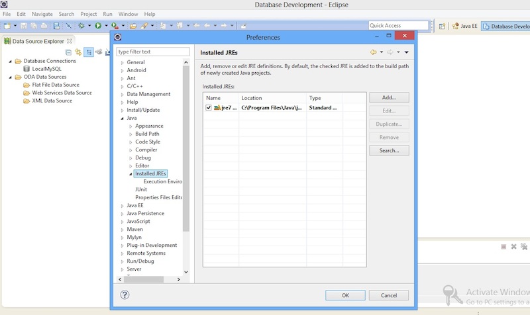Screen dimensions: 530x315
Task: Click the yellow Back arrow in Preferences
Action: coord(373,52)
